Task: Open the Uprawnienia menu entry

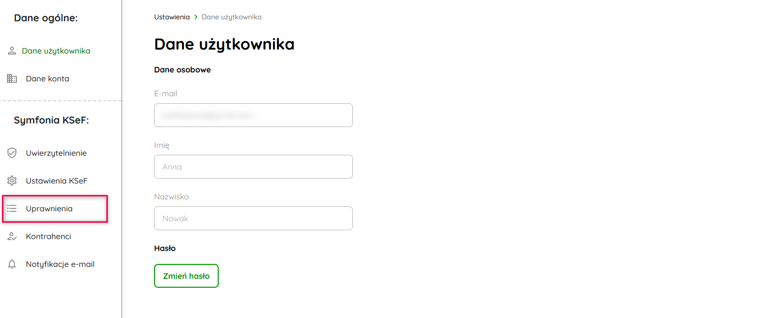Action: click(49, 209)
